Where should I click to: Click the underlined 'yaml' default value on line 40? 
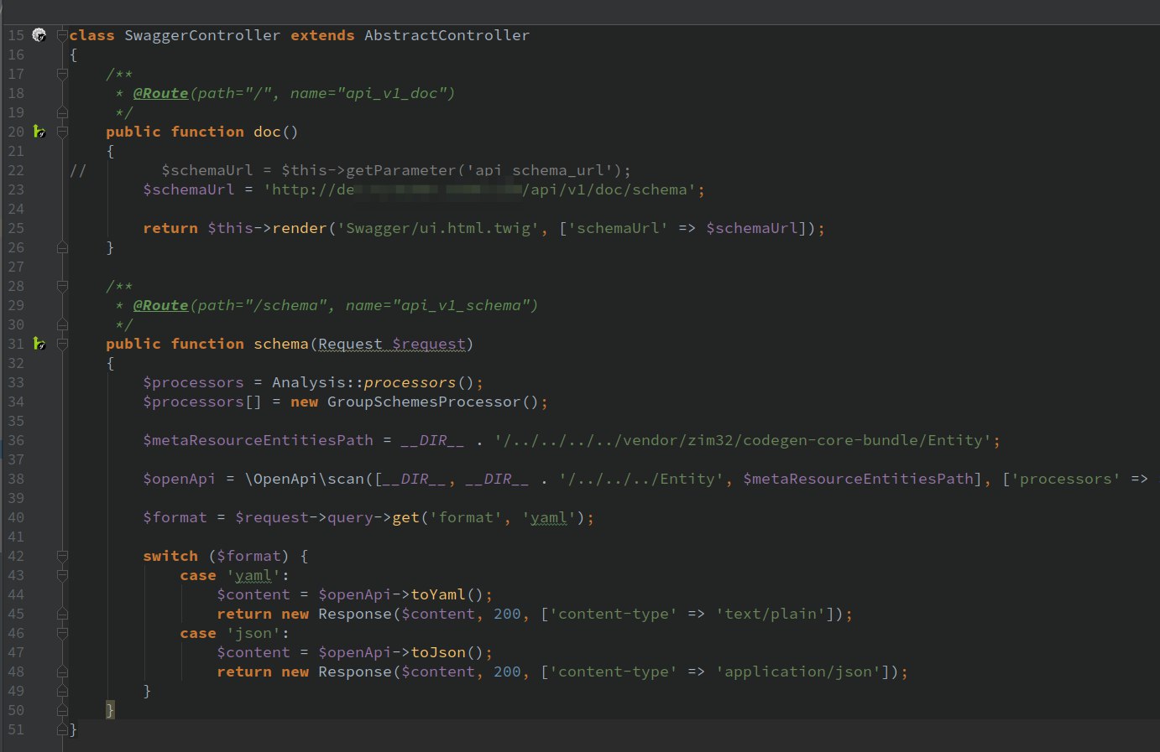coord(549,517)
